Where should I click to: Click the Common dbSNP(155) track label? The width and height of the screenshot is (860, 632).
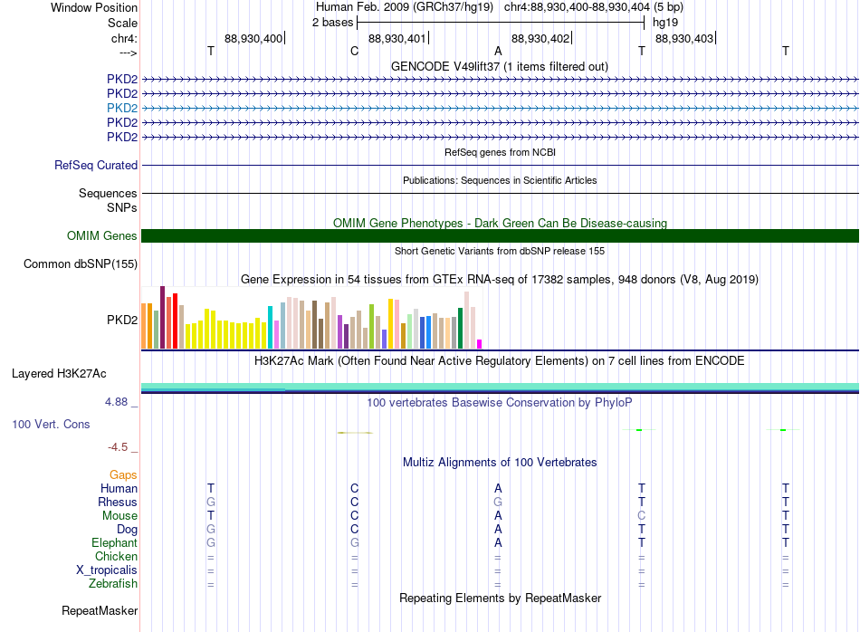click(x=81, y=263)
